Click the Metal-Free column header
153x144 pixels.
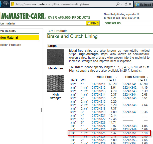pyautogui.click(x=104, y=77)
